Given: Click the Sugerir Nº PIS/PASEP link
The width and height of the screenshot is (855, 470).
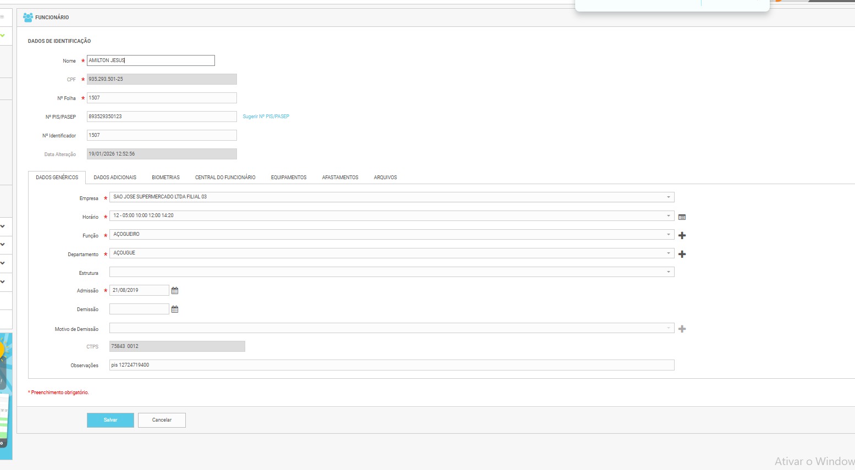Looking at the screenshot, I should pyautogui.click(x=266, y=117).
